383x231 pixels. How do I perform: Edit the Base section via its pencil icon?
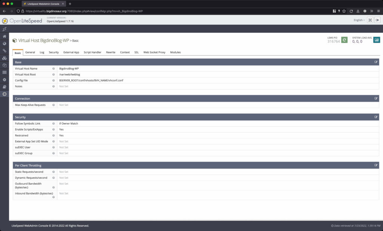[x=376, y=62]
